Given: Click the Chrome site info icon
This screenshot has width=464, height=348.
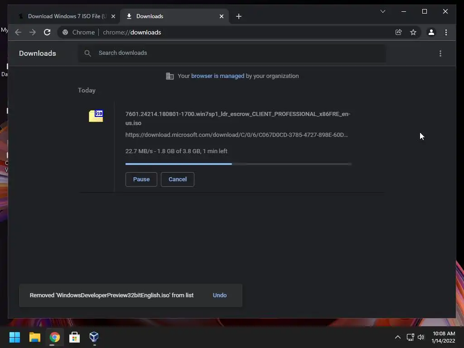Looking at the screenshot, I should (x=65, y=32).
